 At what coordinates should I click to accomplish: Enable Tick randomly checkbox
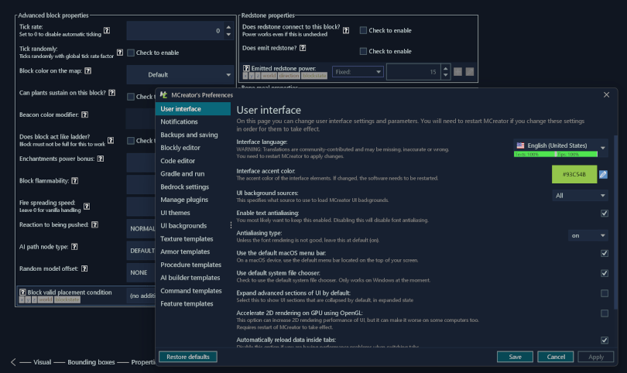[x=131, y=53]
